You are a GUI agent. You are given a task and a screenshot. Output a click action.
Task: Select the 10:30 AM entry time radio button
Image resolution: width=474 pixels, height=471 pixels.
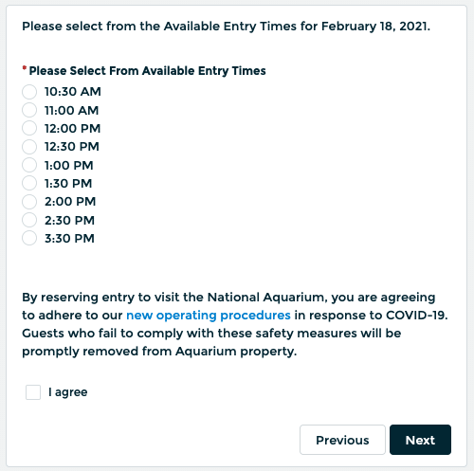click(x=29, y=92)
